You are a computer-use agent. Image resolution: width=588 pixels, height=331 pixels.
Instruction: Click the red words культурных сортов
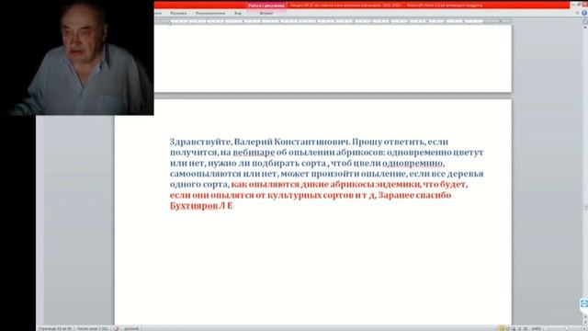click(311, 195)
